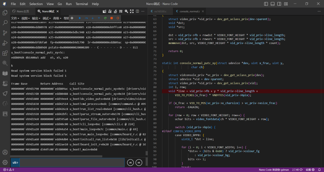
Task: Open the File menu
Action: (x=13, y=4)
